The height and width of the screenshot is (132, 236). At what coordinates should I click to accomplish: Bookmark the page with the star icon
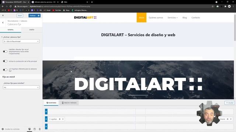coord(212,7)
